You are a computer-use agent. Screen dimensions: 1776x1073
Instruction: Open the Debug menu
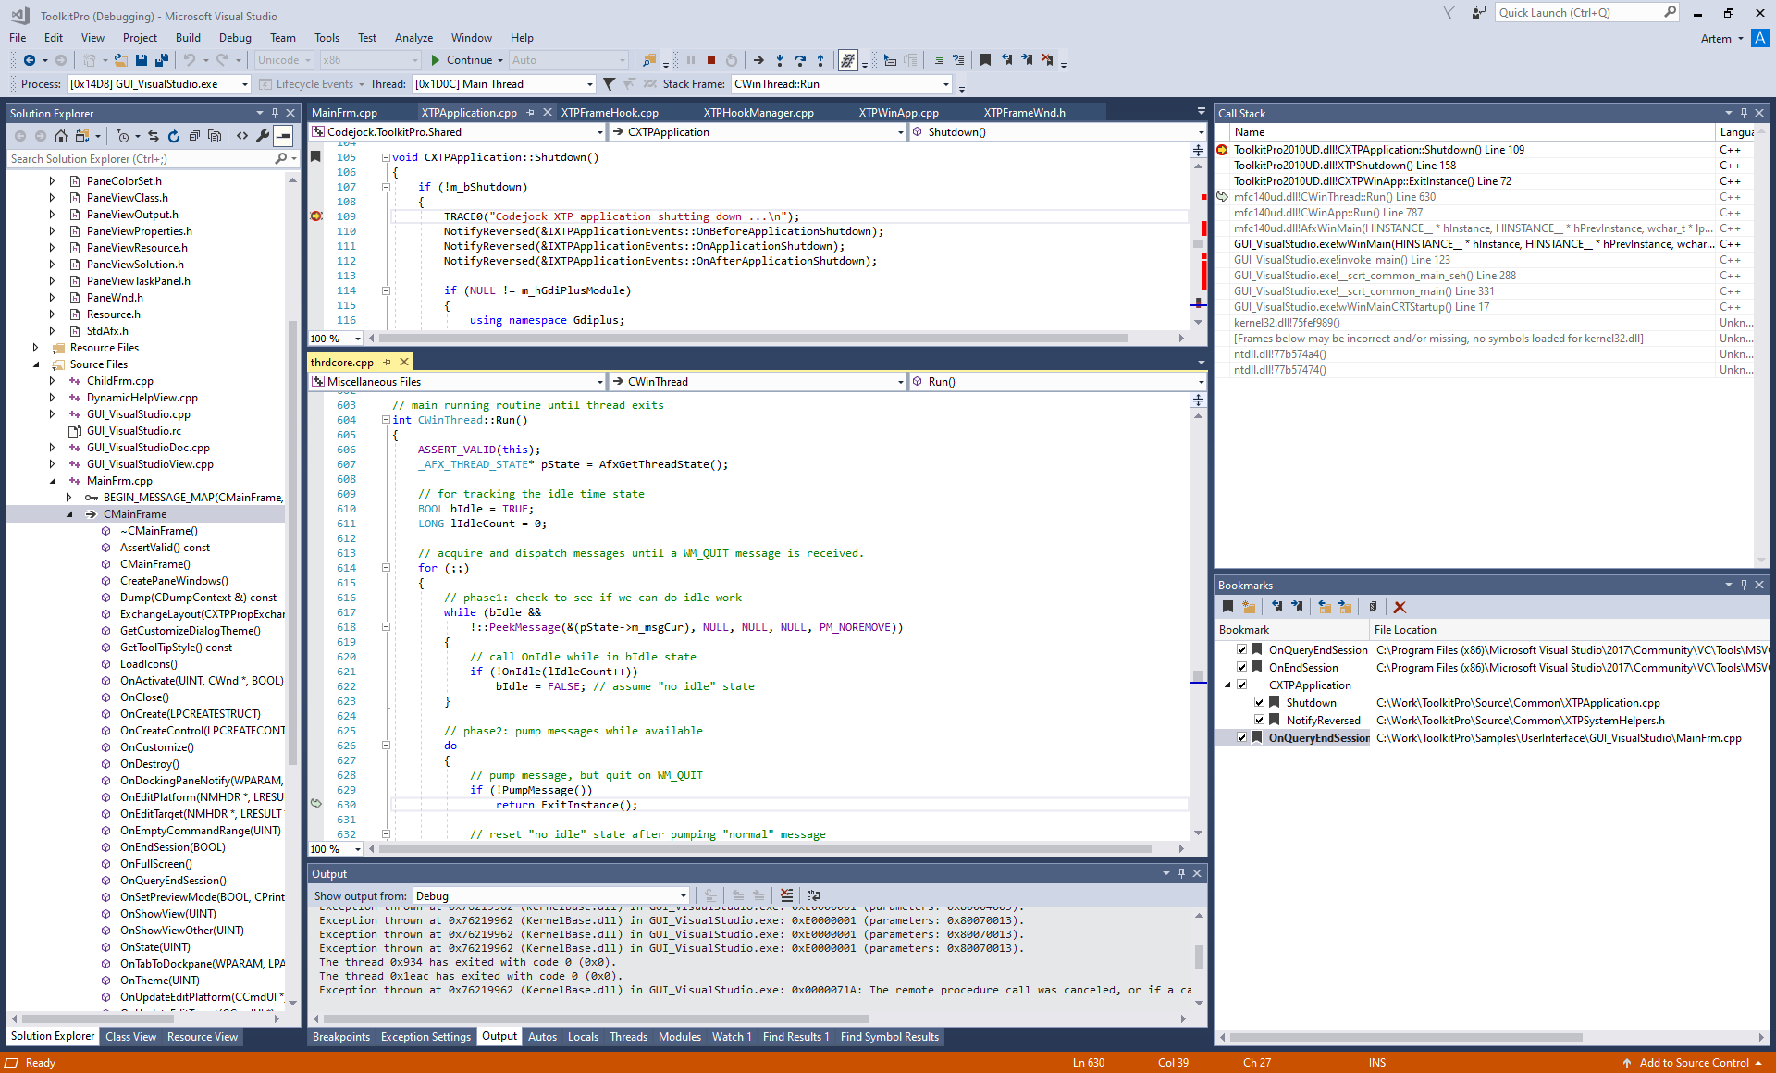coord(235,38)
